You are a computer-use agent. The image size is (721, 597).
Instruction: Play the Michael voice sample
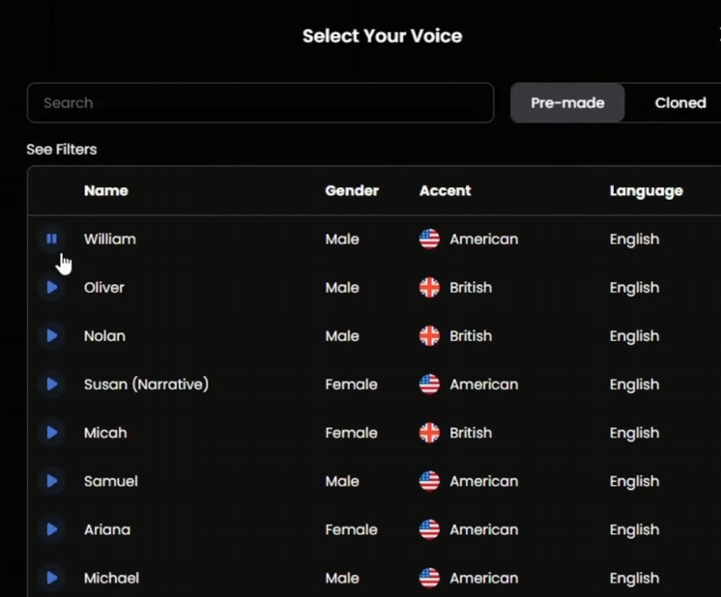click(x=51, y=578)
